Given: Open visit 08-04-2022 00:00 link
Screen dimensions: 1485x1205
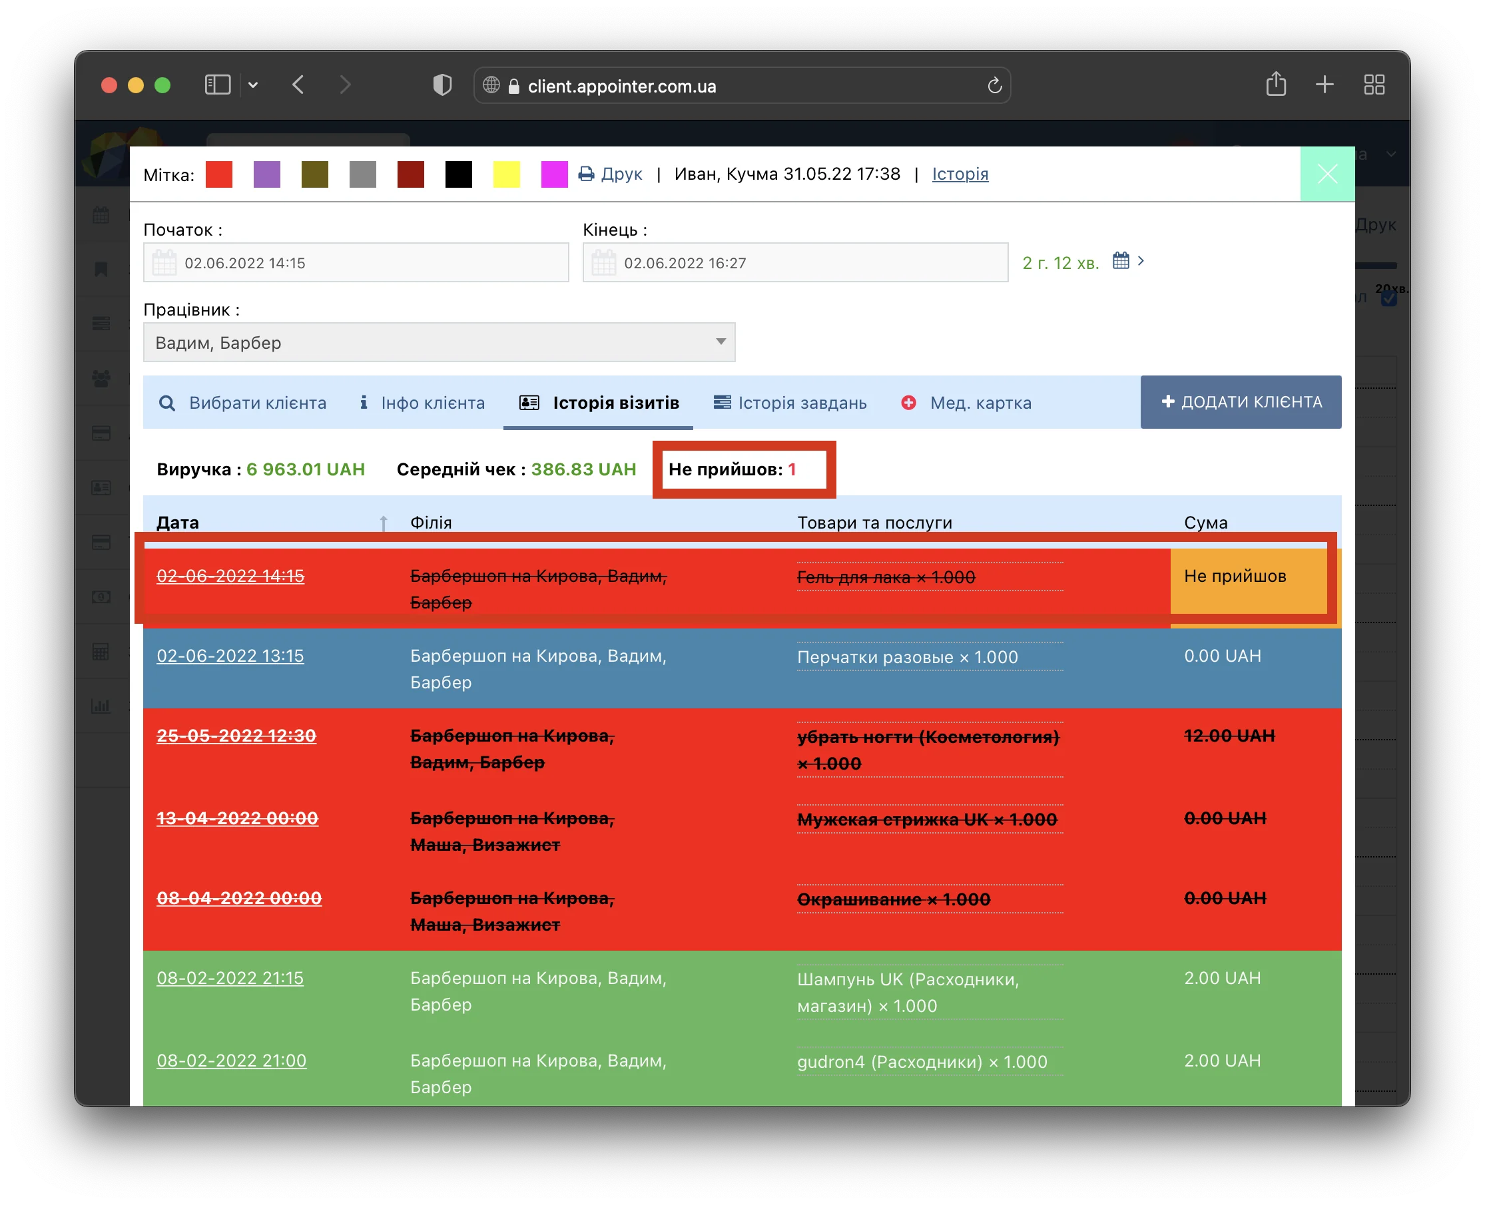Looking at the screenshot, I should 240,897.
